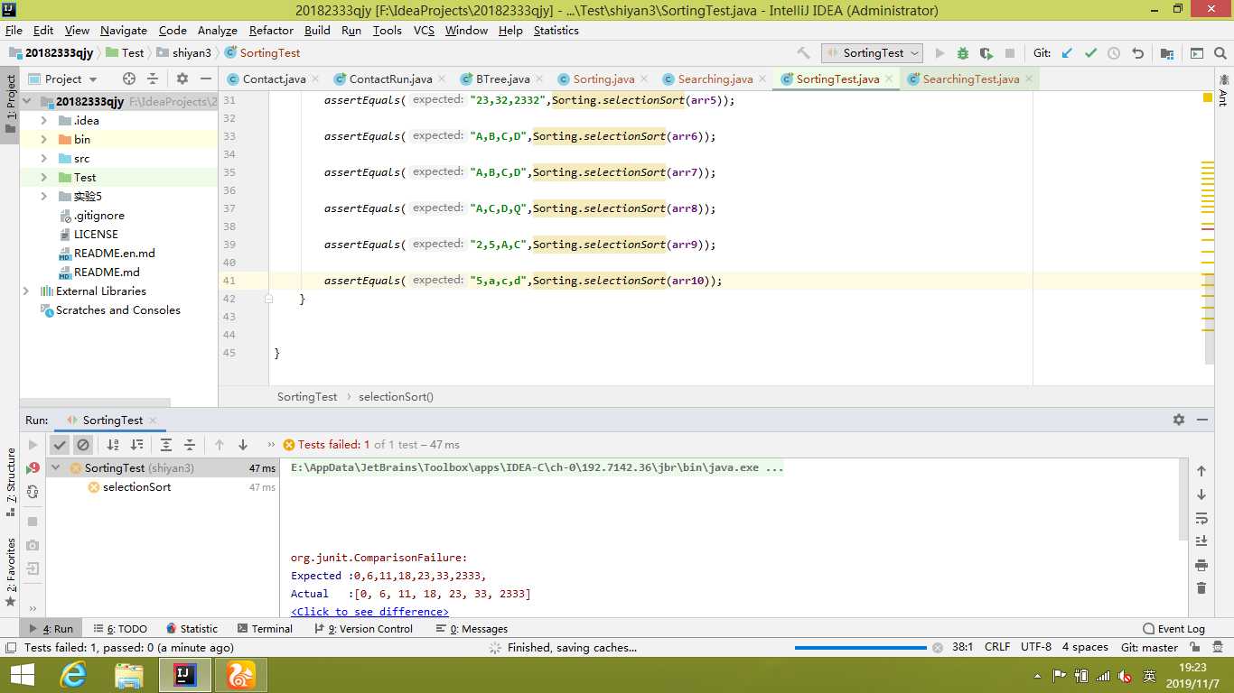
Task: Toggle Show Passed tests checkmark
Action: point(60,444)
